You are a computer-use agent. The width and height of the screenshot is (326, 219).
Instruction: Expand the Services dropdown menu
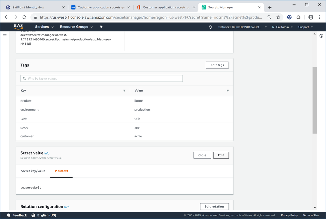[44, 27]
